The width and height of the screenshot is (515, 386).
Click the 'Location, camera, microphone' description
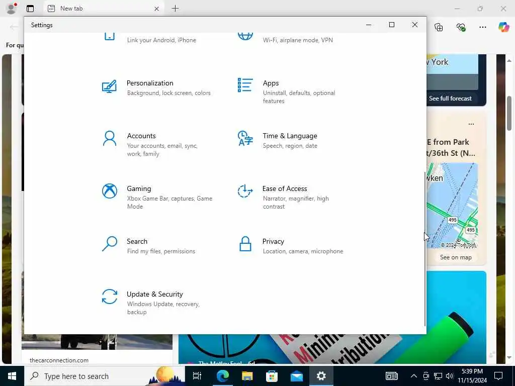pyautogui.click(x=303, y=251)
